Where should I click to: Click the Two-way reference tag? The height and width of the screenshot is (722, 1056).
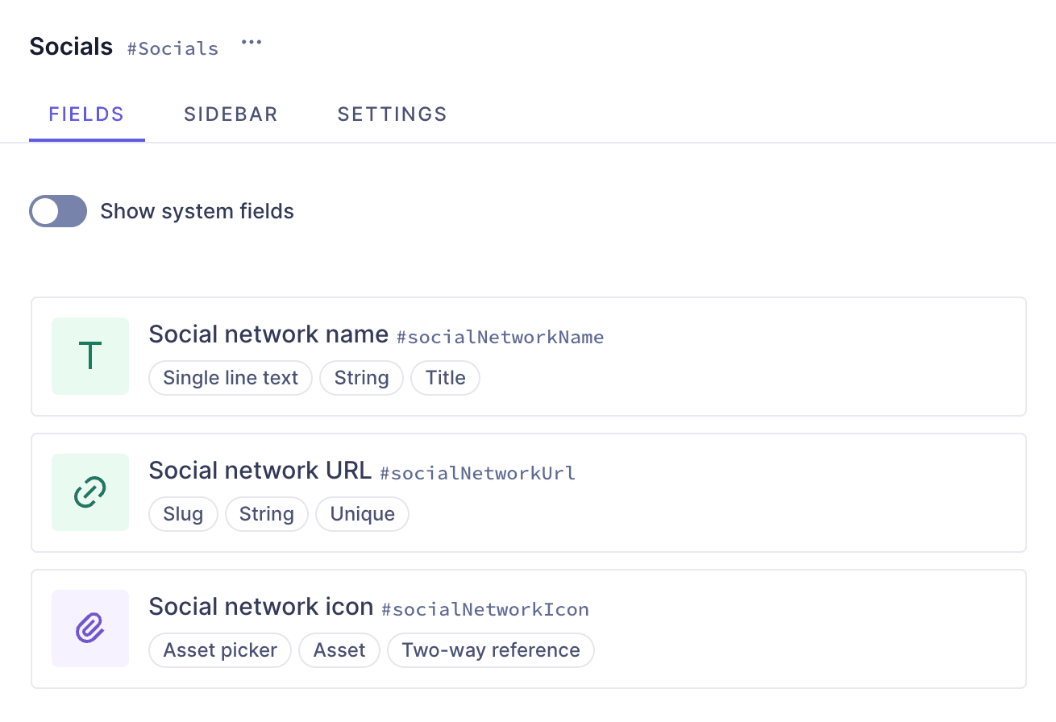coord(490,650)
